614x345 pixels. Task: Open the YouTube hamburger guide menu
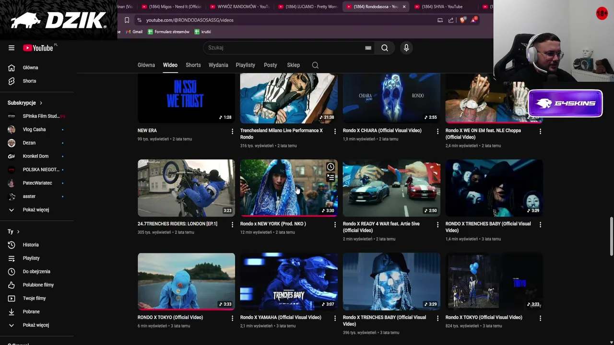tap(12, 48)
